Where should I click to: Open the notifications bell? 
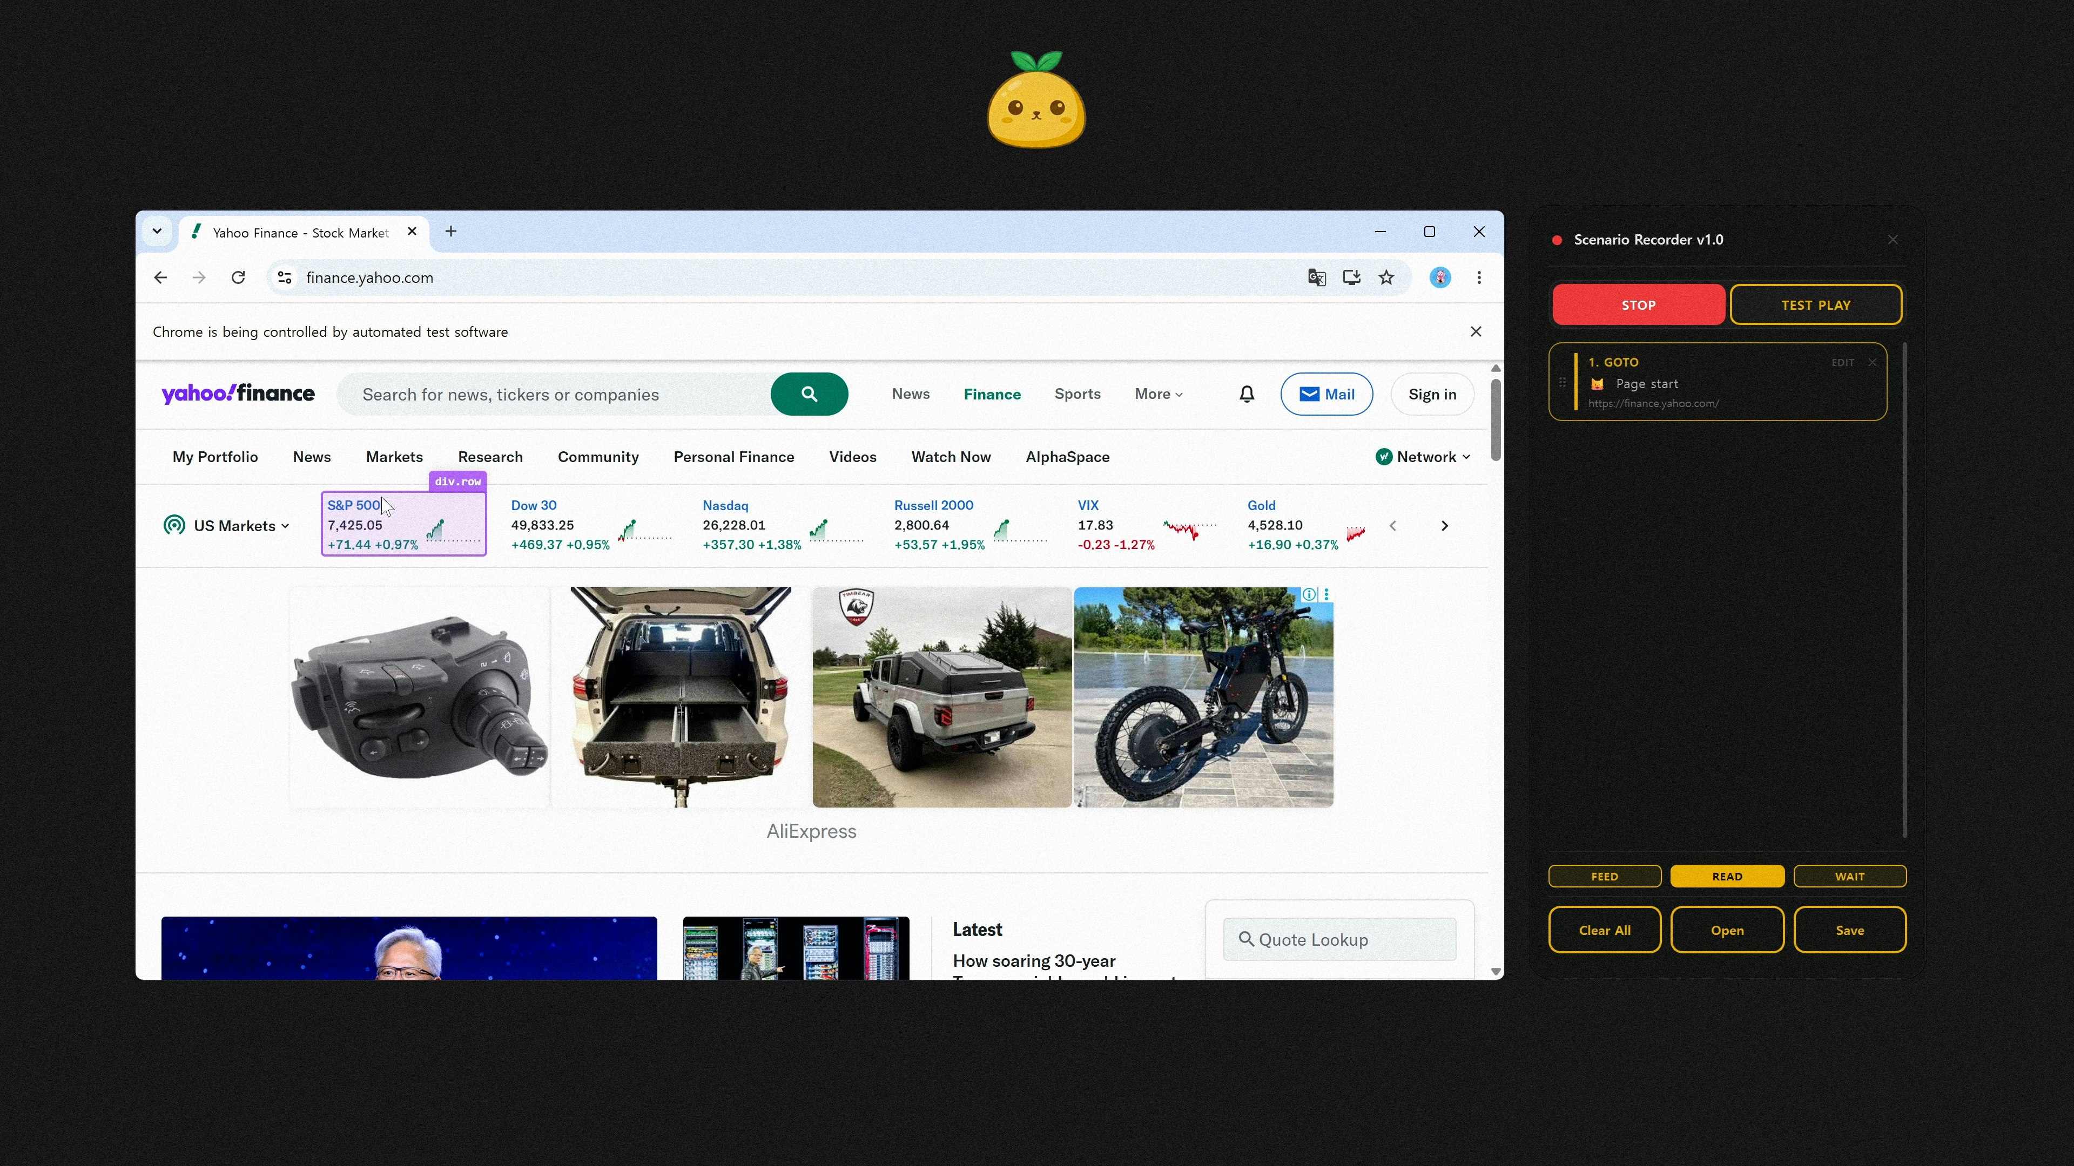tap(1247, 394)
